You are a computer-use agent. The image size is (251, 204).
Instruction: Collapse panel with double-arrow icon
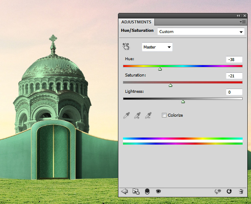click(x=238, y=16)
